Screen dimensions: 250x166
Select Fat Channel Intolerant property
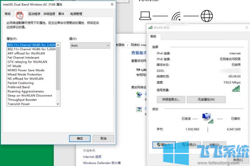pyautogui.click(x=23, y=58)
